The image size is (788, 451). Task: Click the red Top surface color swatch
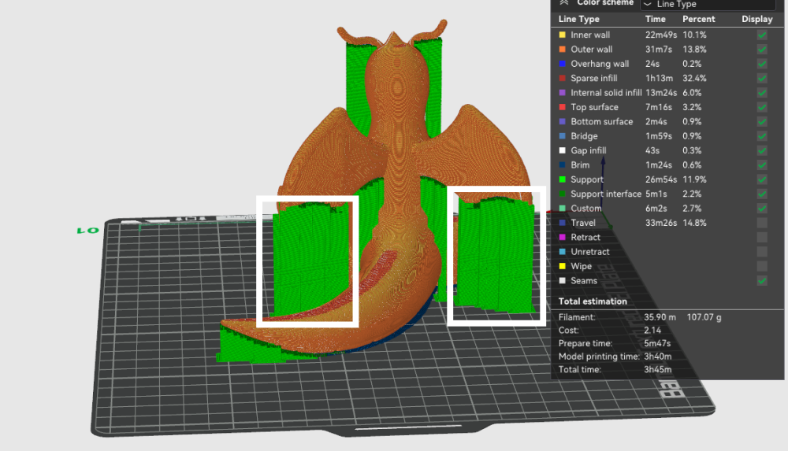563,107
